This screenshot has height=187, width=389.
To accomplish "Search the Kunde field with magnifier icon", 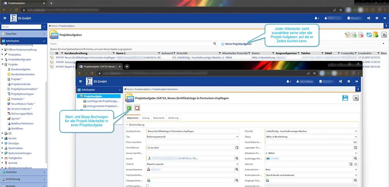I will [x=237, y=158].
